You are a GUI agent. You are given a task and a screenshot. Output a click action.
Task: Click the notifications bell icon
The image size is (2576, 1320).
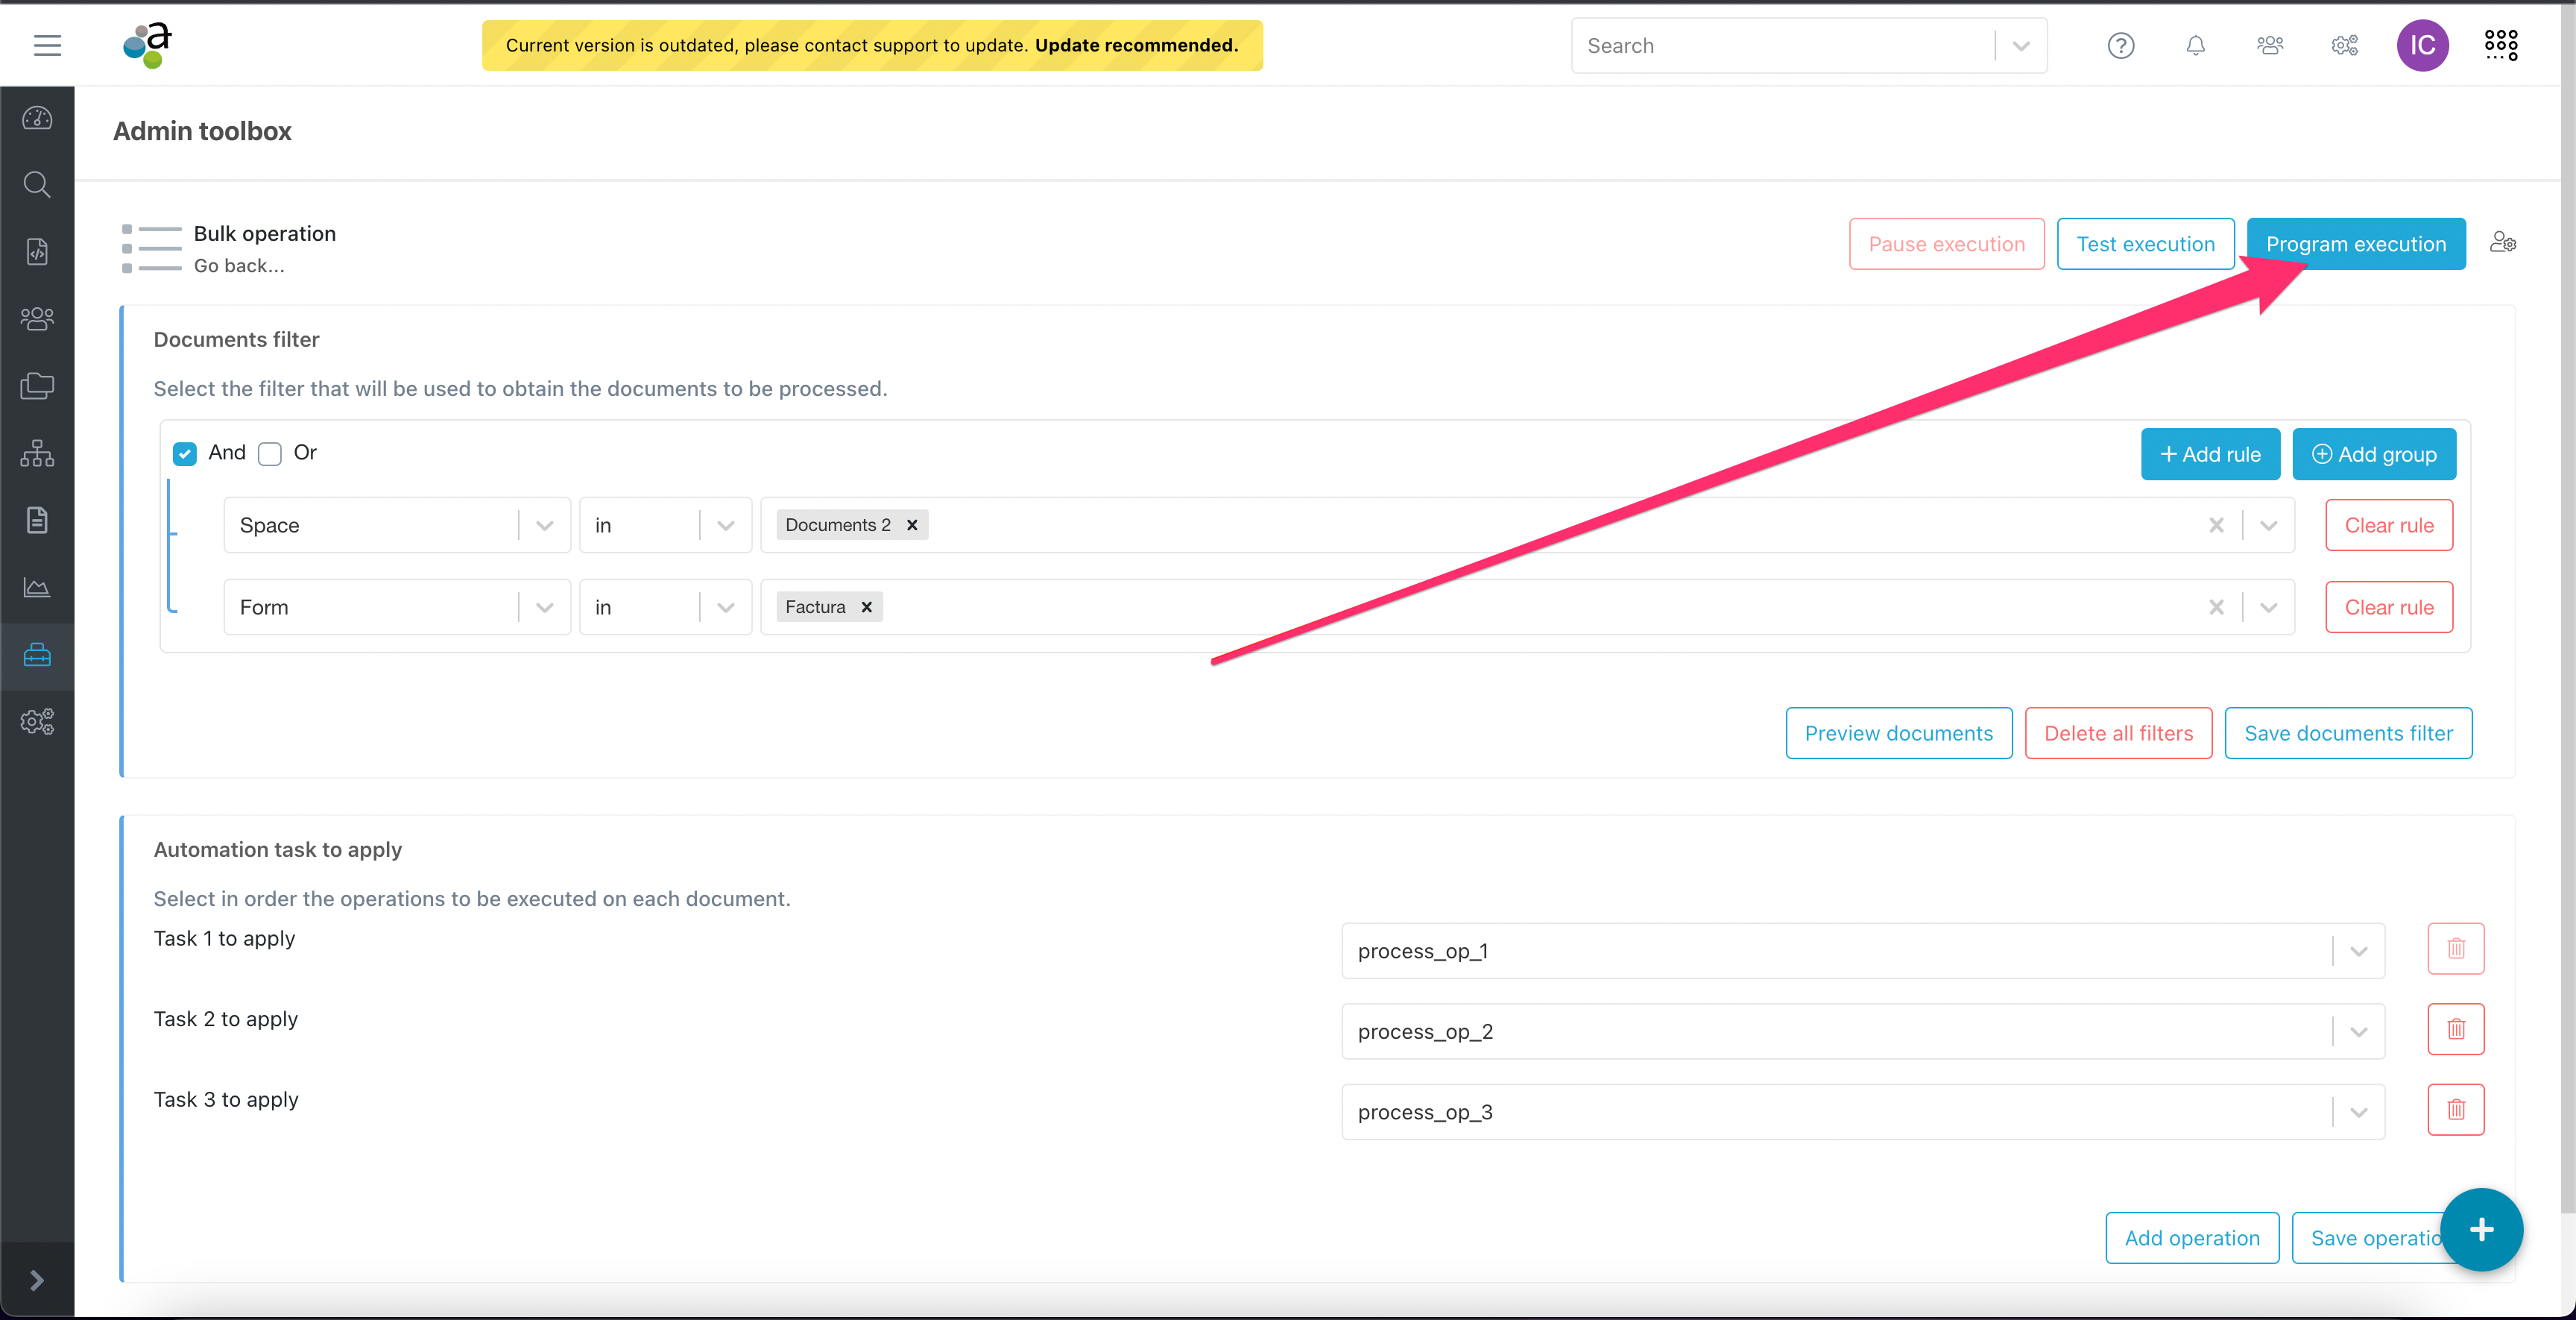2195,46
